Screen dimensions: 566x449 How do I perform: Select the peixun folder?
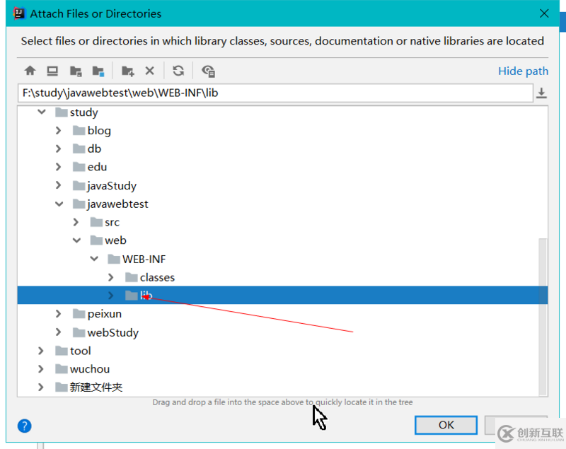point(97,314)
